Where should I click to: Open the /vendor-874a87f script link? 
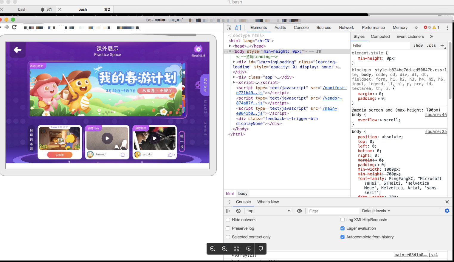tap(289, 101)
